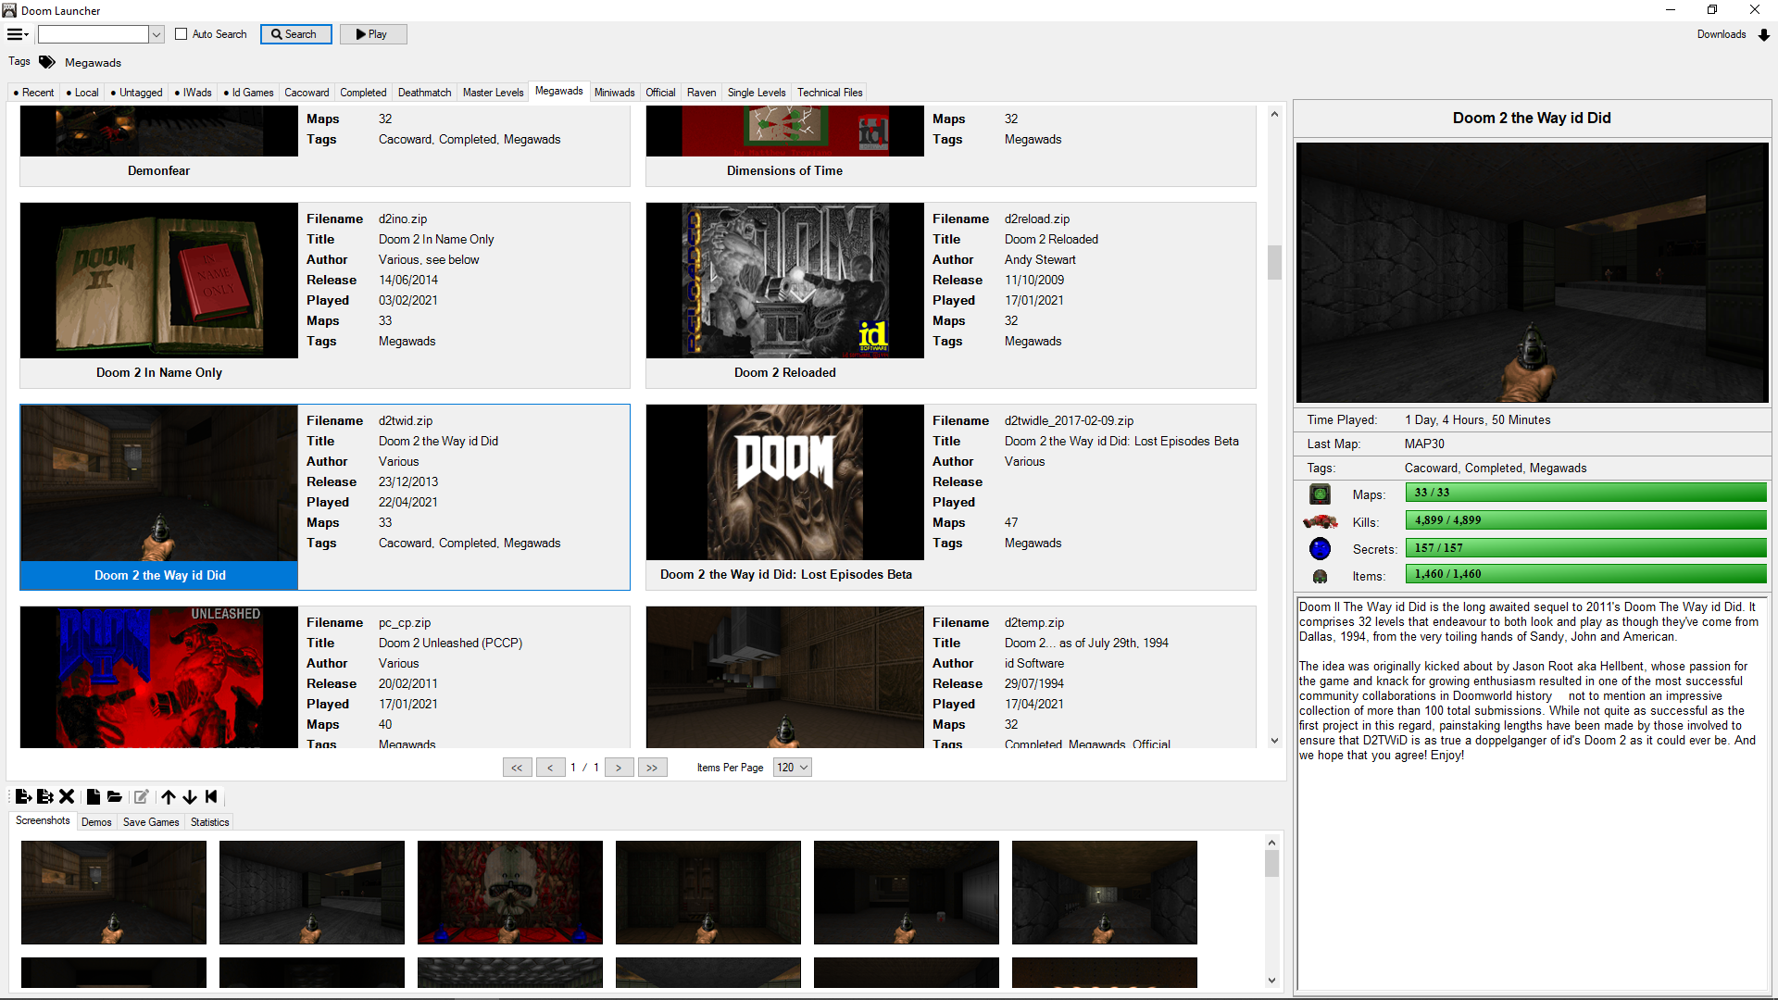Click the Kills 4,899/4,899 progress bar
Image resolution: width=1778 pixels, height=1000 pixels.
click(x=1585, y=520)
